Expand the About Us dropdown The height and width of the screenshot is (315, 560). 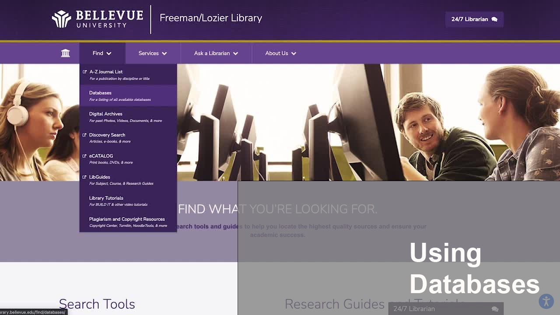click(280, 53)
